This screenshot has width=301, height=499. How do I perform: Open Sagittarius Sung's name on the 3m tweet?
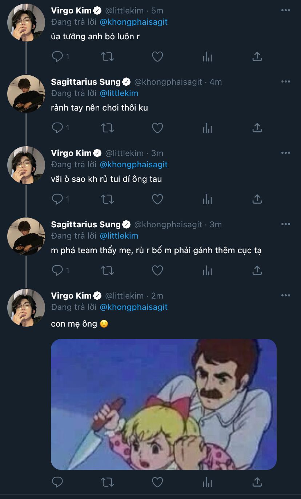pyautogui.click(x=86, y=224)
